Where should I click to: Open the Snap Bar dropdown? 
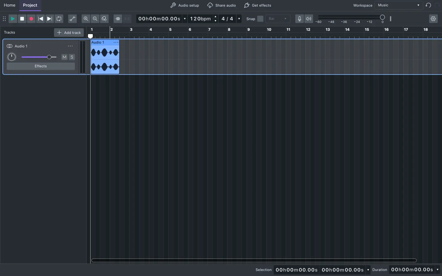pyautogui.click(x=278, y=19)
